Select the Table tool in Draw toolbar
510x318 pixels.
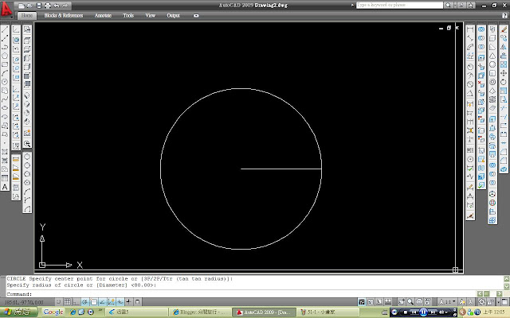pos(5,178)
